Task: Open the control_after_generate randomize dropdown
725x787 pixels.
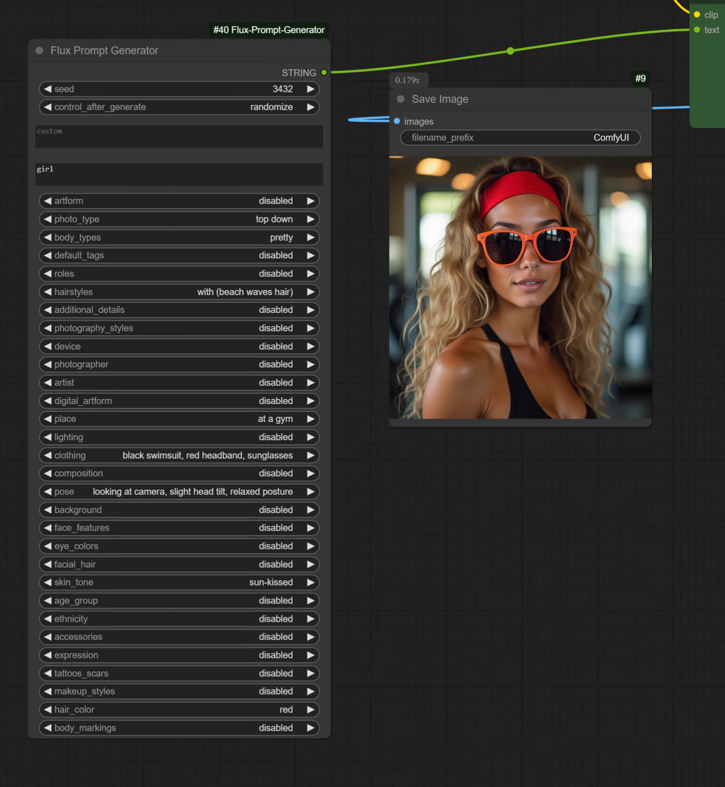Action: 179,107
